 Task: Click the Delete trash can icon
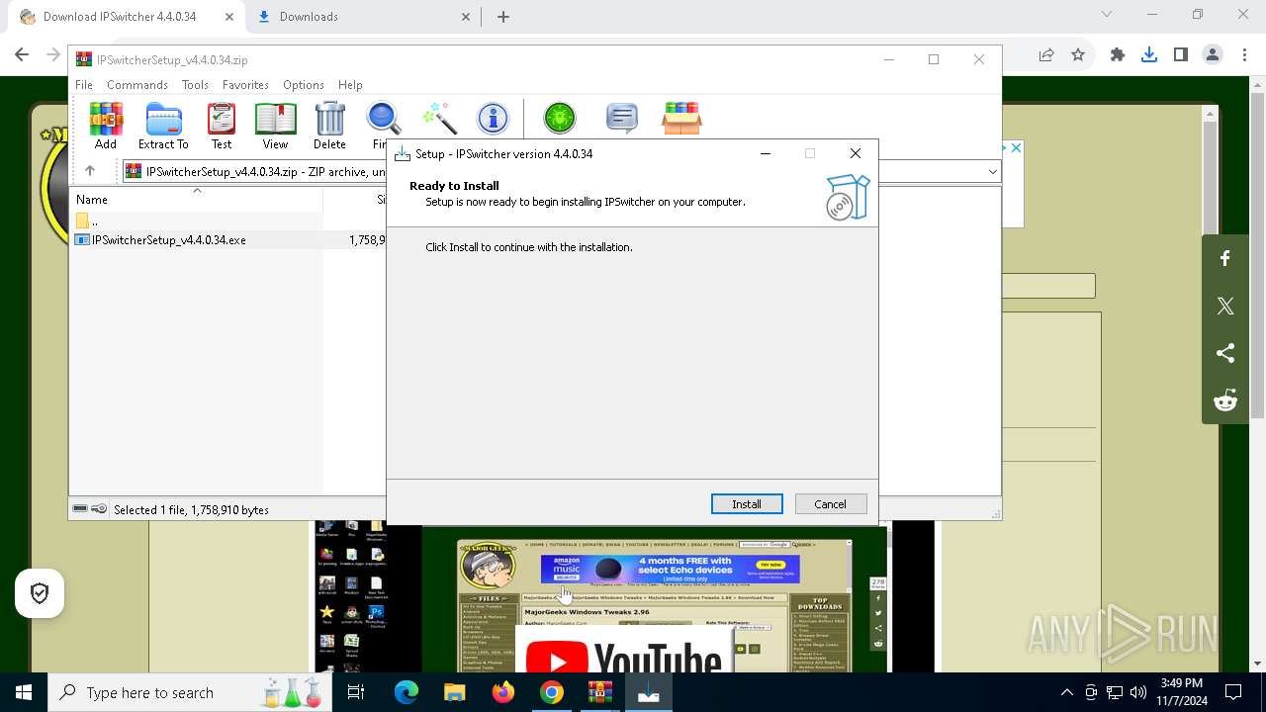point(329,126)
